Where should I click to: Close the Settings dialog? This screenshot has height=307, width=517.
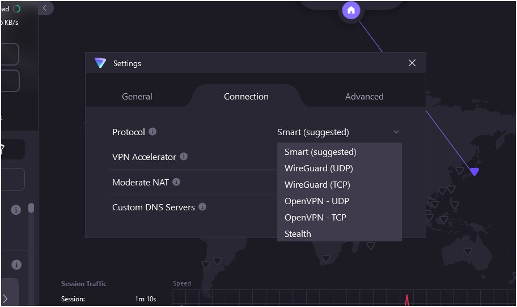(x=412, y=63)
